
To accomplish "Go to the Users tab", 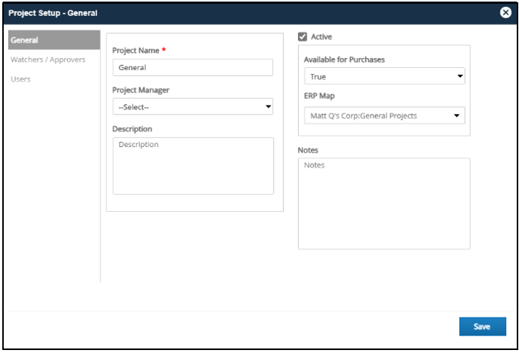I will [20, 79].
